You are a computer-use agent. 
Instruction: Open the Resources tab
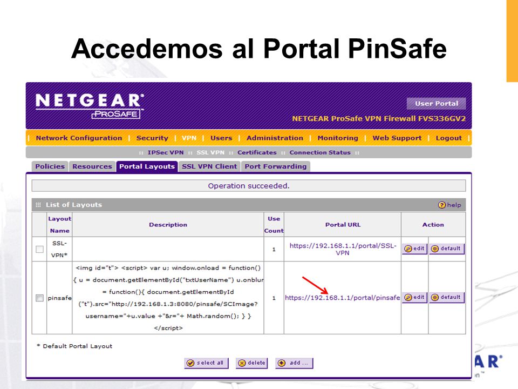tap(92, 166)
